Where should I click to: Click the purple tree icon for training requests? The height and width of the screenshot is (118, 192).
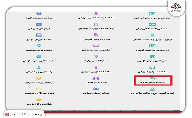pos(96,13)
